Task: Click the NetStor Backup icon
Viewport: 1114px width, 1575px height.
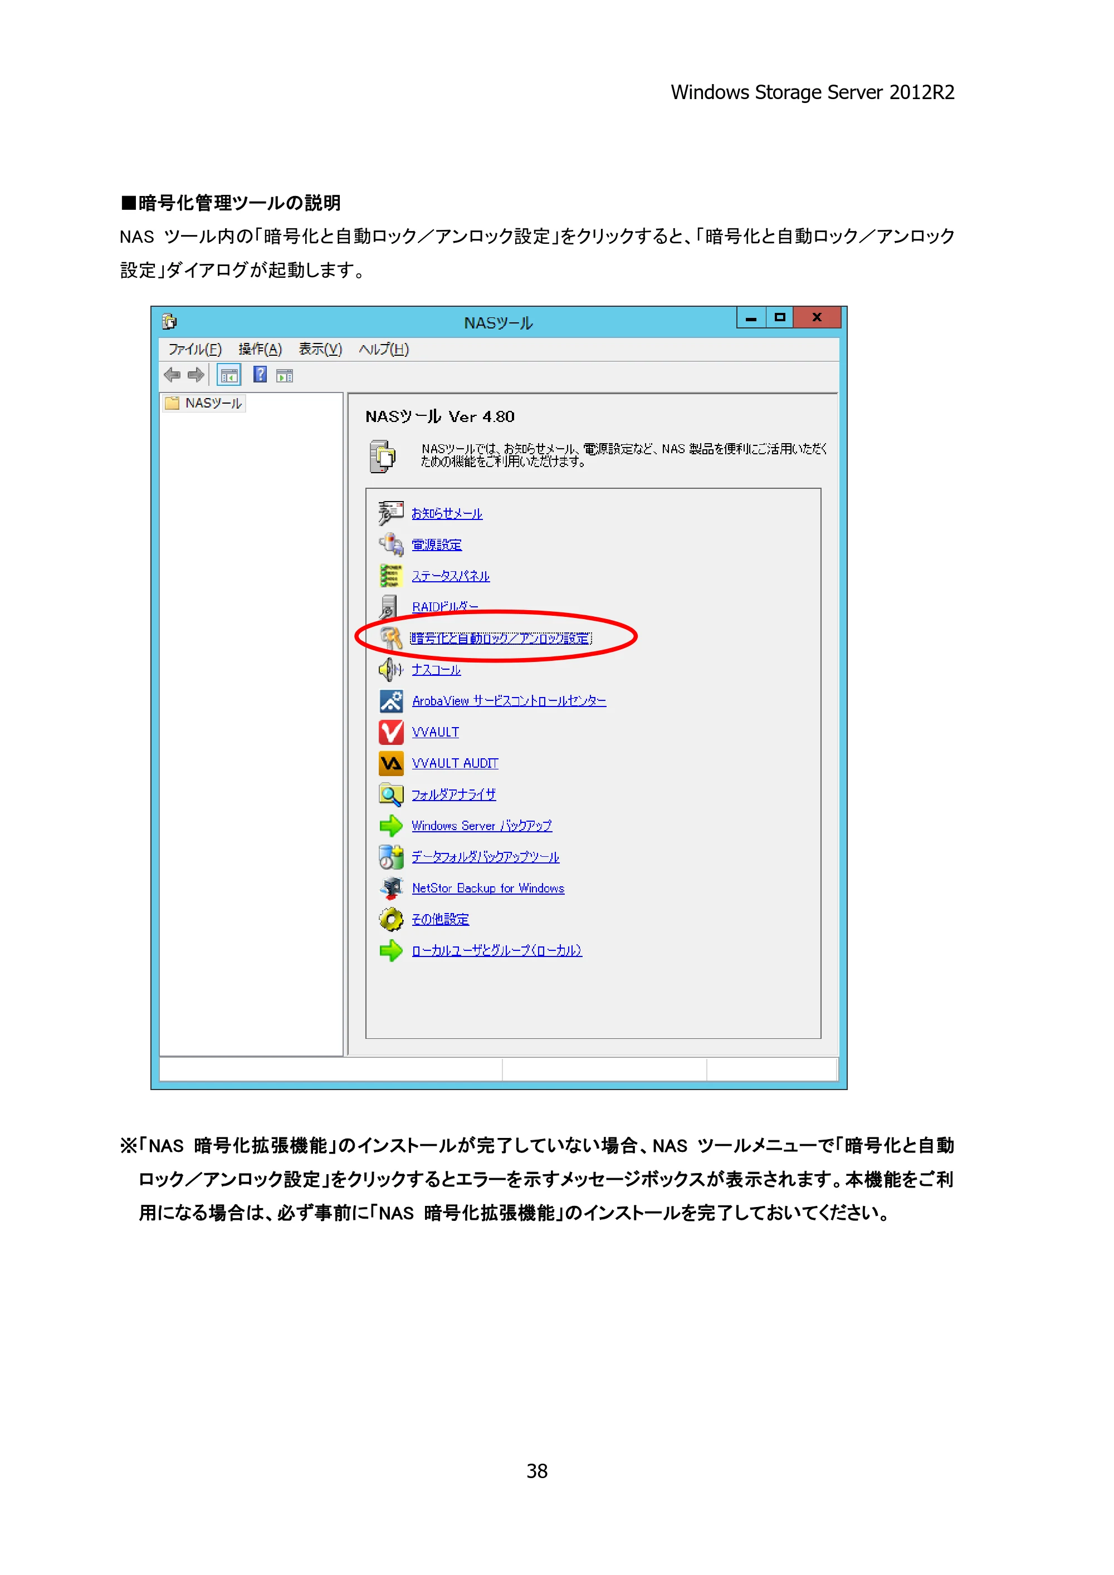Action: point(391,887)
